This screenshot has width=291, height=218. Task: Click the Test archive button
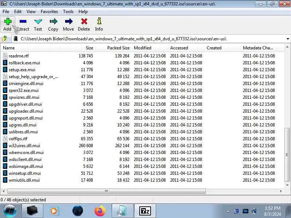(x=38, y=24)
